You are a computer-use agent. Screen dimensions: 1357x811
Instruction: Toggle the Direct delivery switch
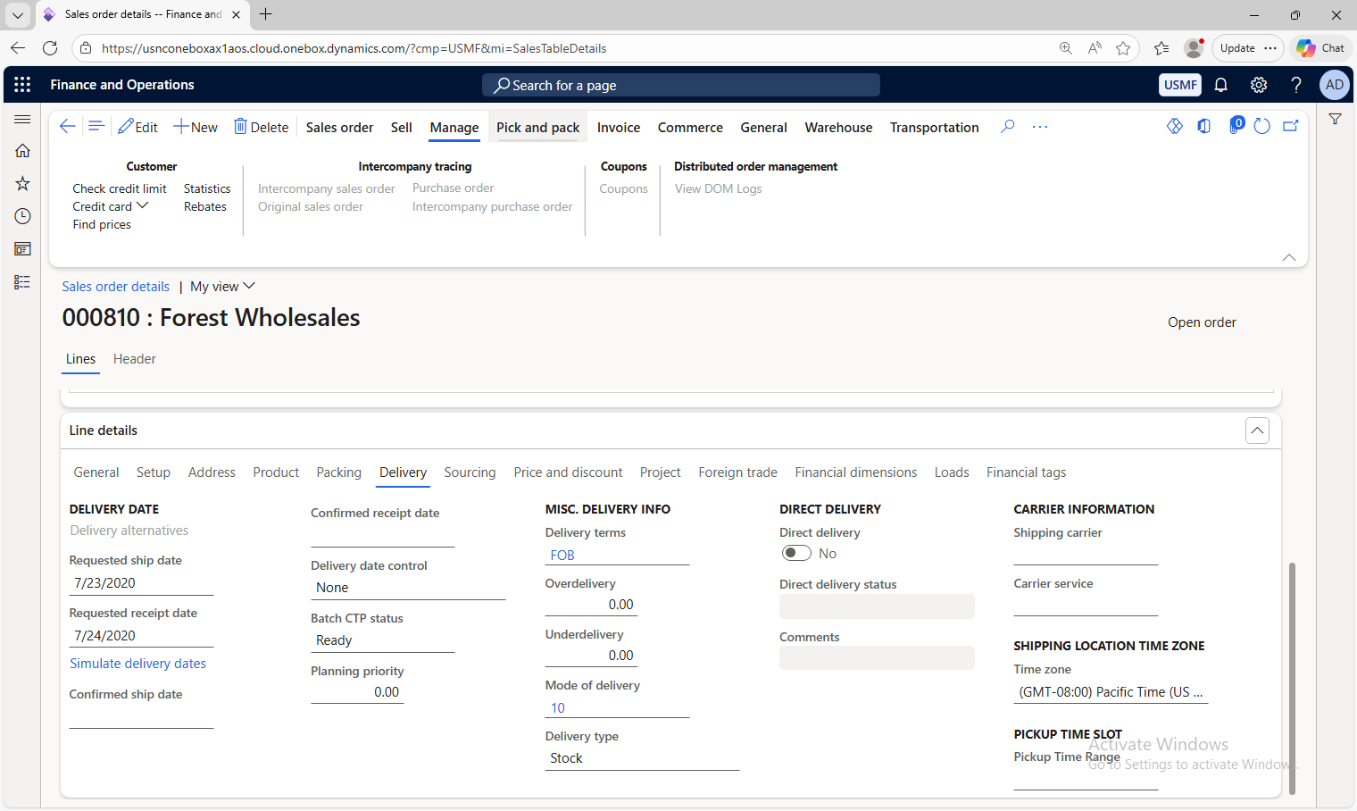796,554
